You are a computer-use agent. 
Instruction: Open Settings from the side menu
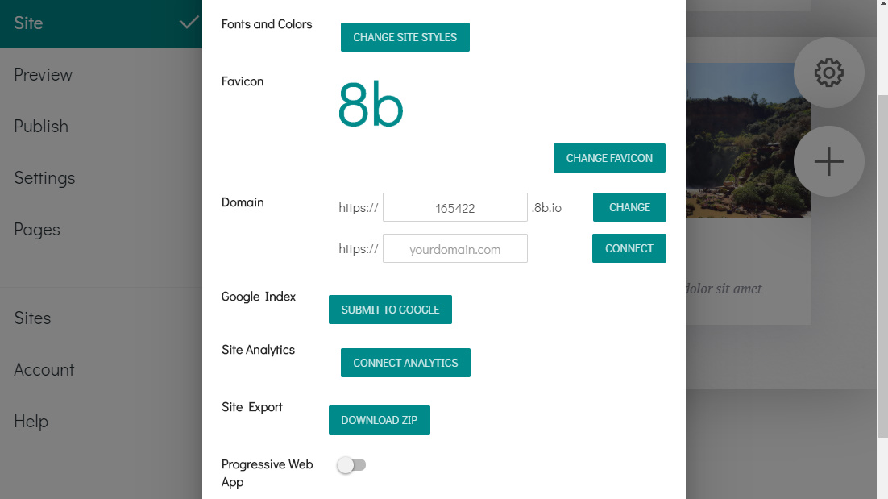(x=44, y=178)
